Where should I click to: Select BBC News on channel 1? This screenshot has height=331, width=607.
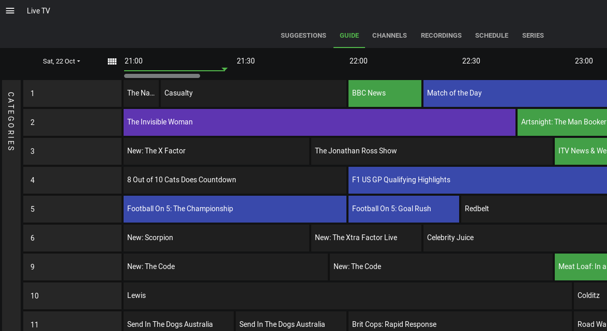(385, 93)
